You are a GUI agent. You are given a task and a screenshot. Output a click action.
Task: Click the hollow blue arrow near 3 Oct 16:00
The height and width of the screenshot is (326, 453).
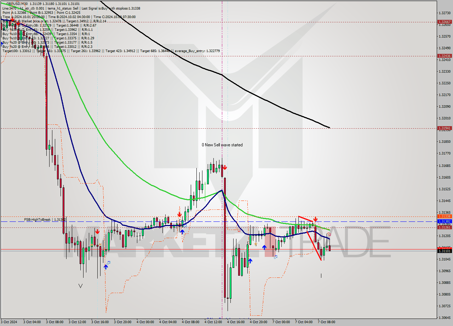108,263
